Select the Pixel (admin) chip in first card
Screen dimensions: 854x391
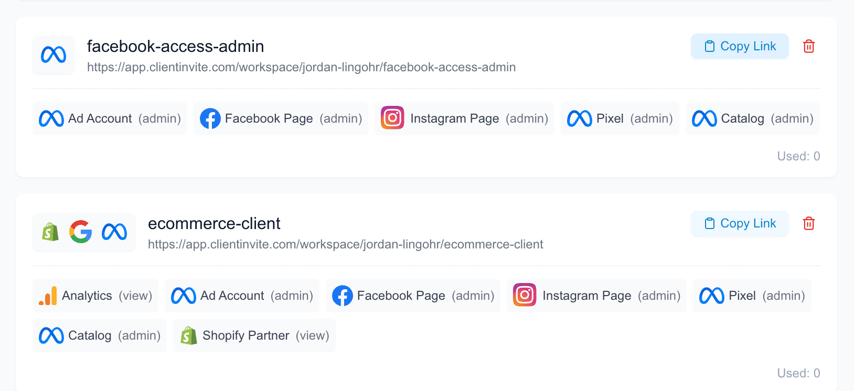click(620, 118)
